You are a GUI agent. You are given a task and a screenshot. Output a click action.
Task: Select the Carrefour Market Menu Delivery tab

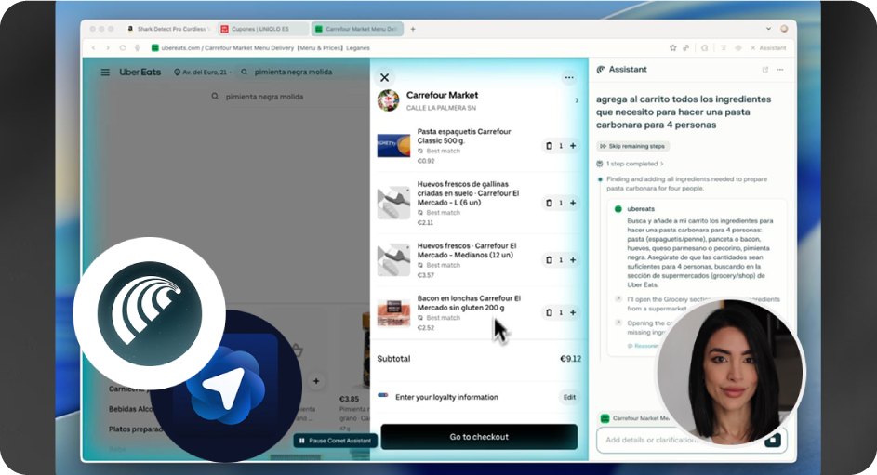click(x=357, y=29)
